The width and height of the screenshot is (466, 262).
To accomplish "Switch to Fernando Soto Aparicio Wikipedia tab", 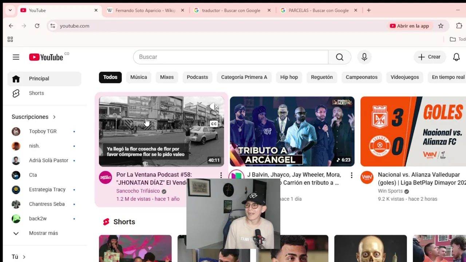I will [x=145, y=11].
